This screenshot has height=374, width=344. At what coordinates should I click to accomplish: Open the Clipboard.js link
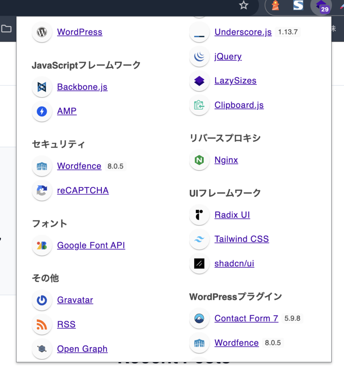(239, 105)
